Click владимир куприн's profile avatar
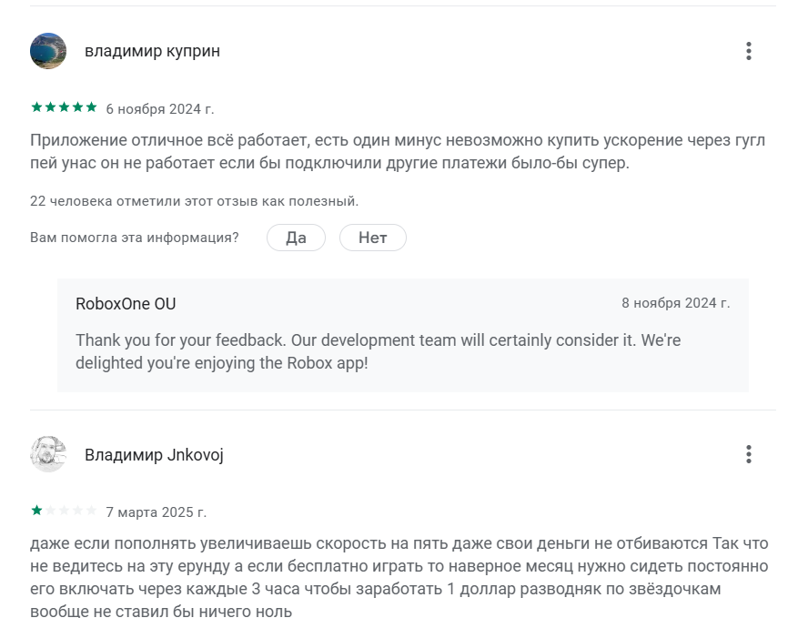Screen dimensions: 798x618 point(48,51)
